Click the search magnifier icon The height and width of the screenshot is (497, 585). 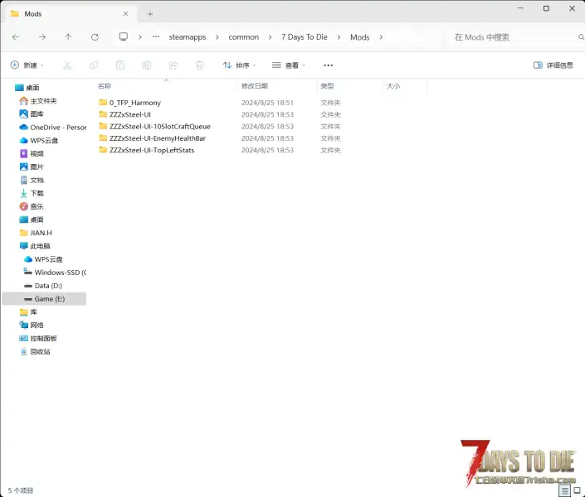click(x=581, y=37)
